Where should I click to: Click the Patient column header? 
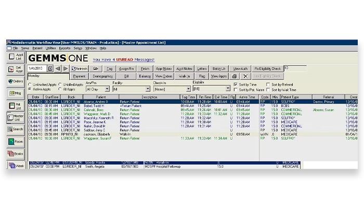pos(101,97)
